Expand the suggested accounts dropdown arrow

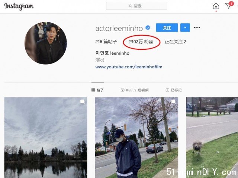click(x=185, y=27)
